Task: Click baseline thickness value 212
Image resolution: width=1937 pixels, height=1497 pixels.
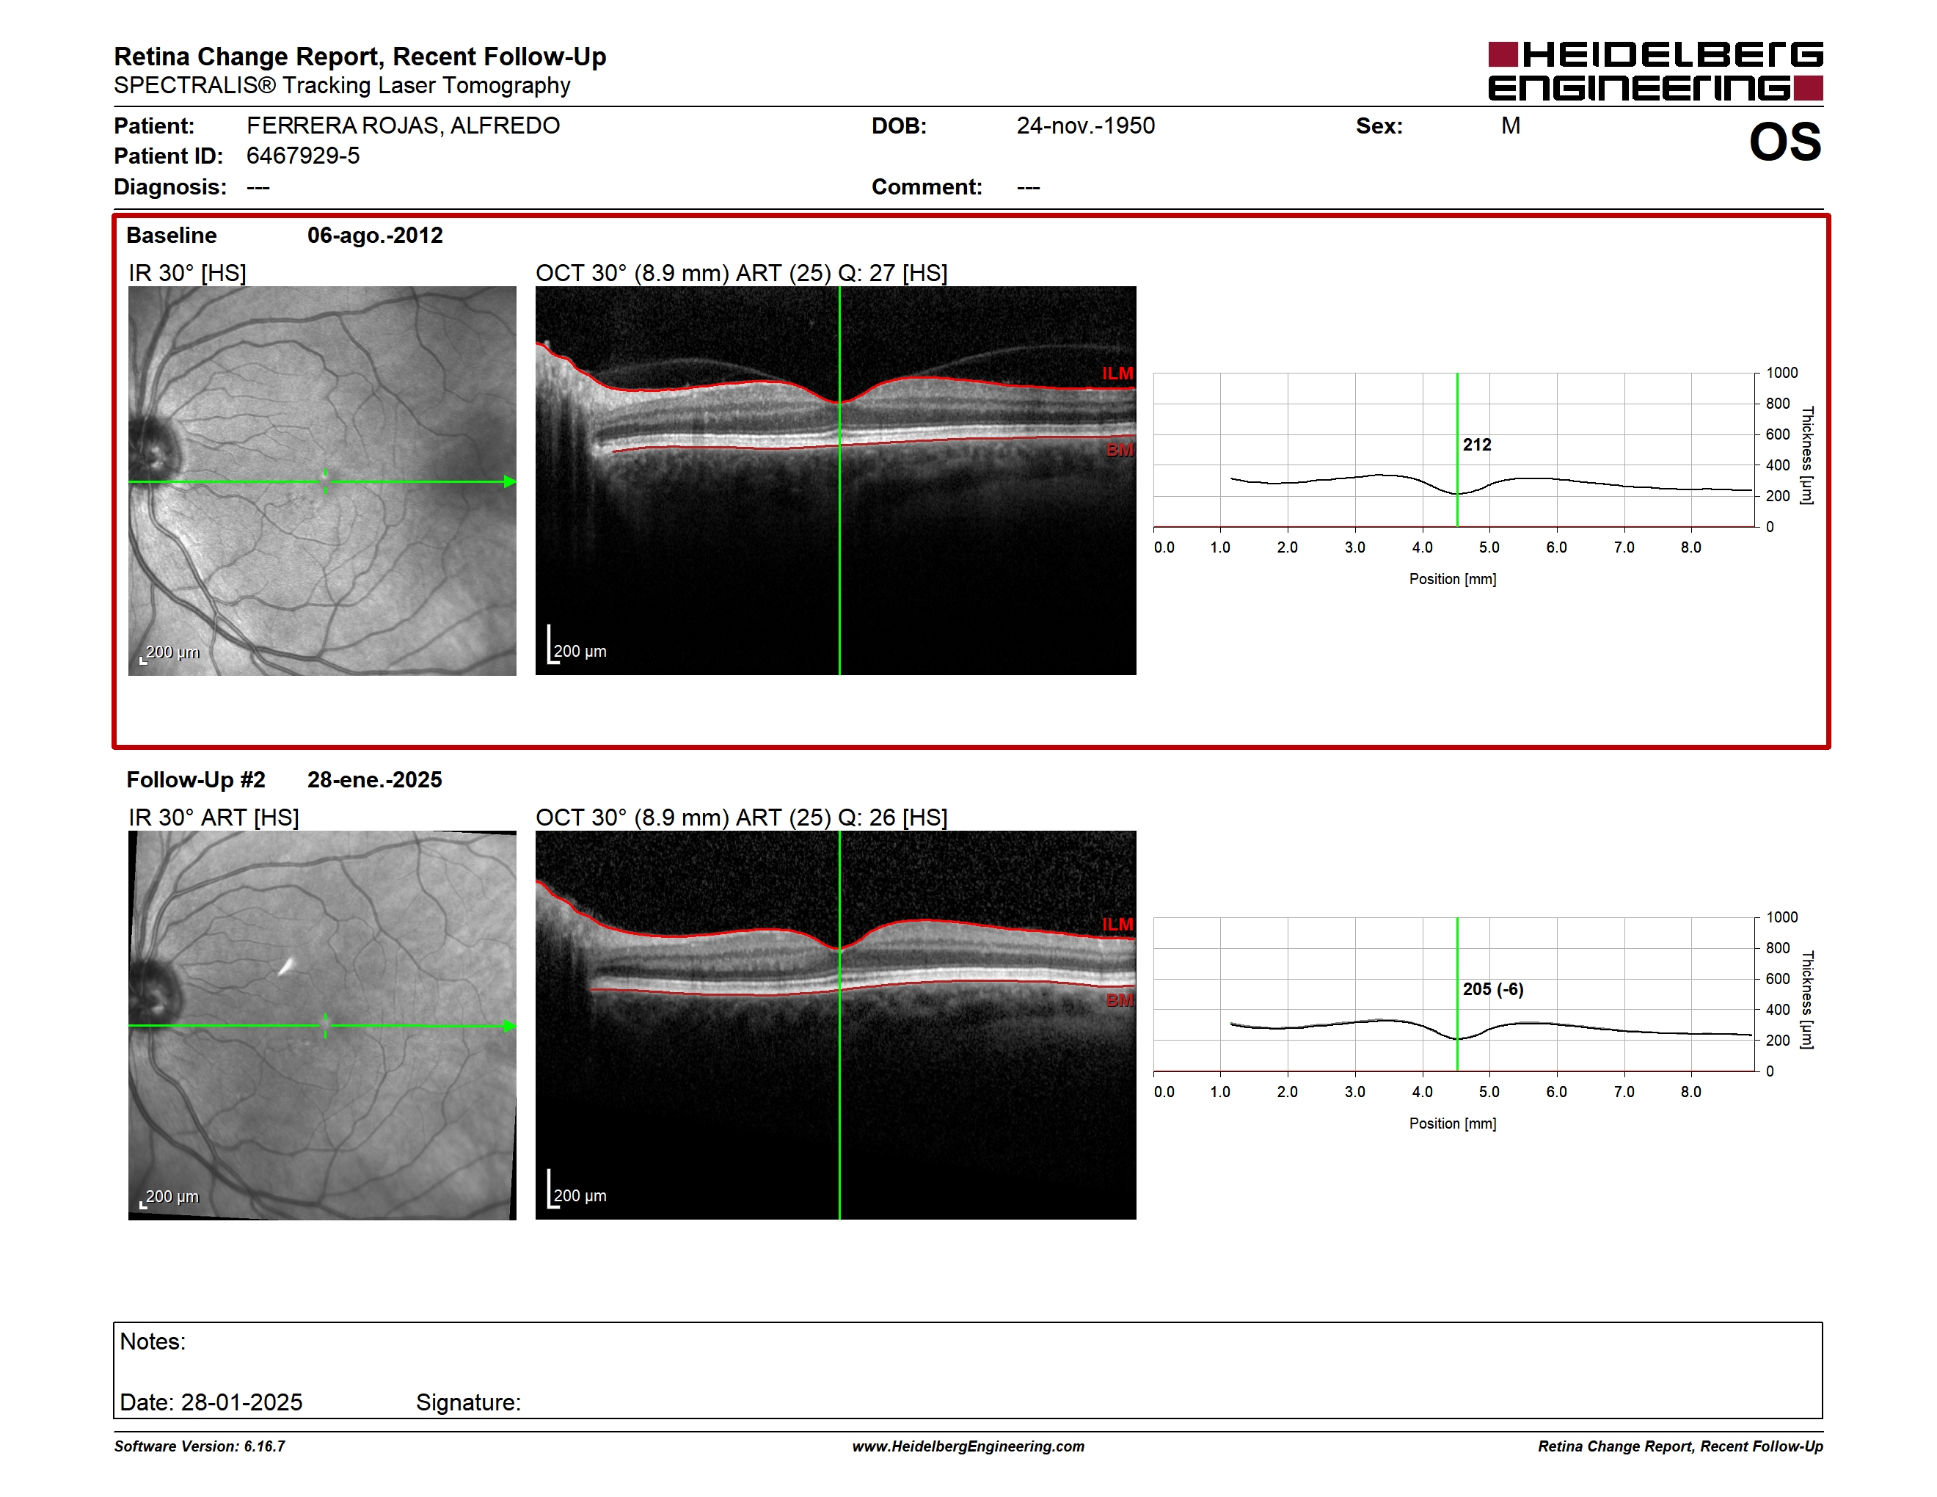Action: pos(1477,444)
